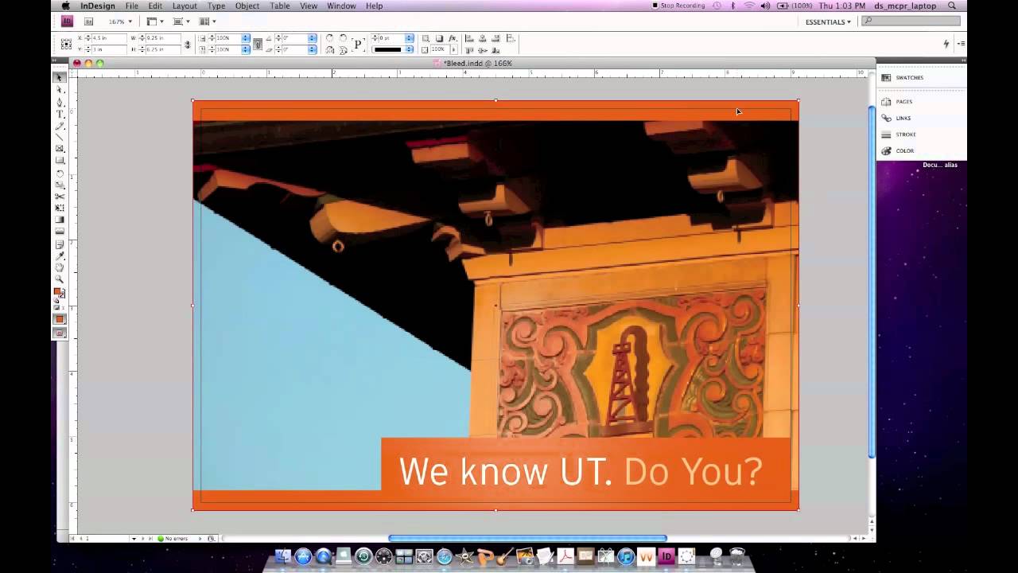The width and height of the screenshot is (1018, 573).
Task: Select the Zoom tool in toolbox
Action: click(x=60, y=279)
